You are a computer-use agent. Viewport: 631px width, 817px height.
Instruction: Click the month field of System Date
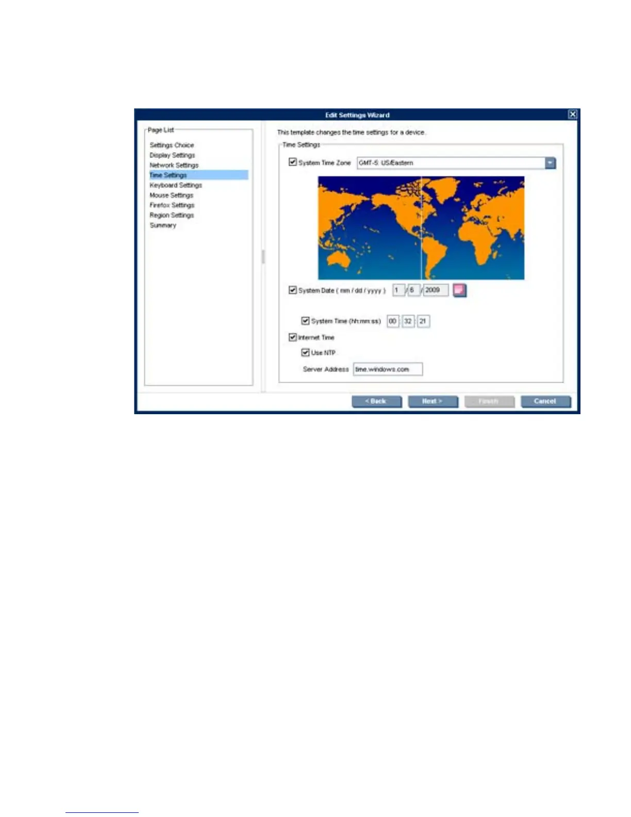pos(398,290)
